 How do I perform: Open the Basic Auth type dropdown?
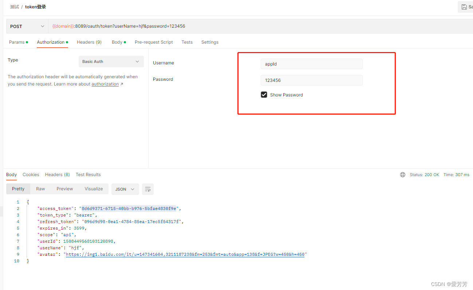pyautogui.click(x=111, y=61)
